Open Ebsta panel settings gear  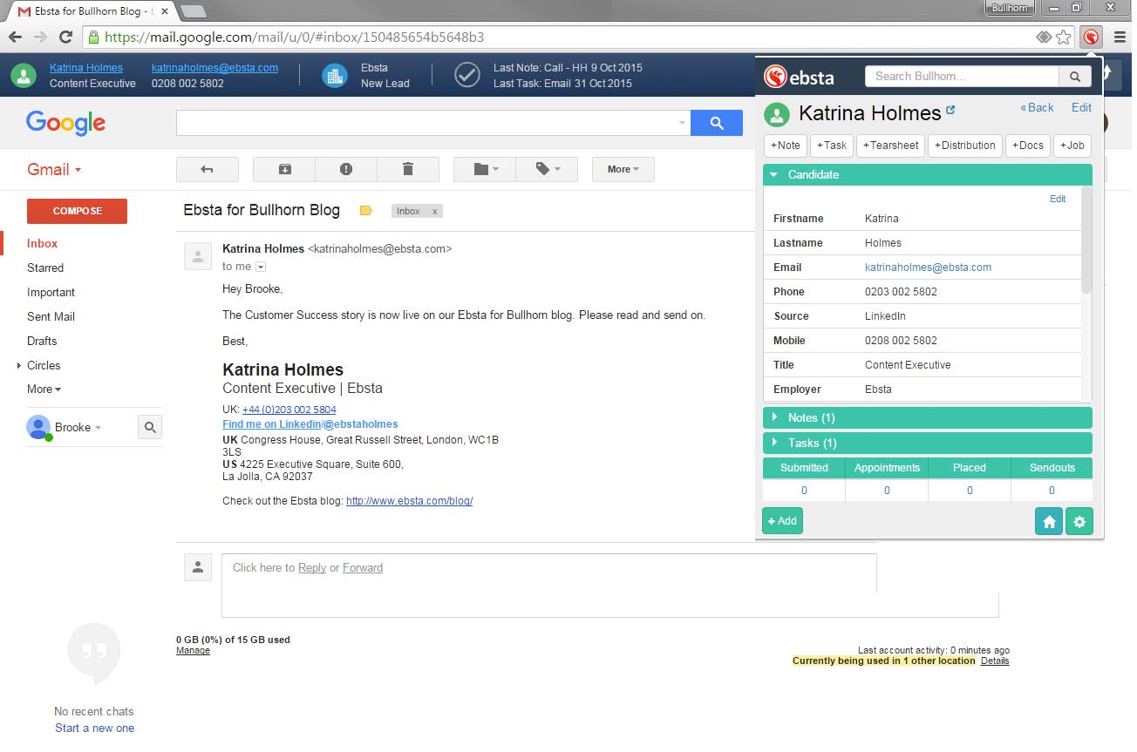(1079, 521)
